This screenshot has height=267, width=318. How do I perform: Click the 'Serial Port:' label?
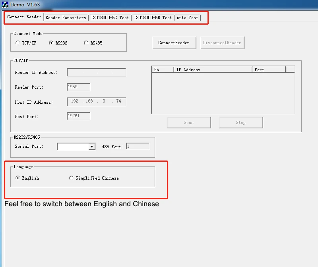(29, 146)
